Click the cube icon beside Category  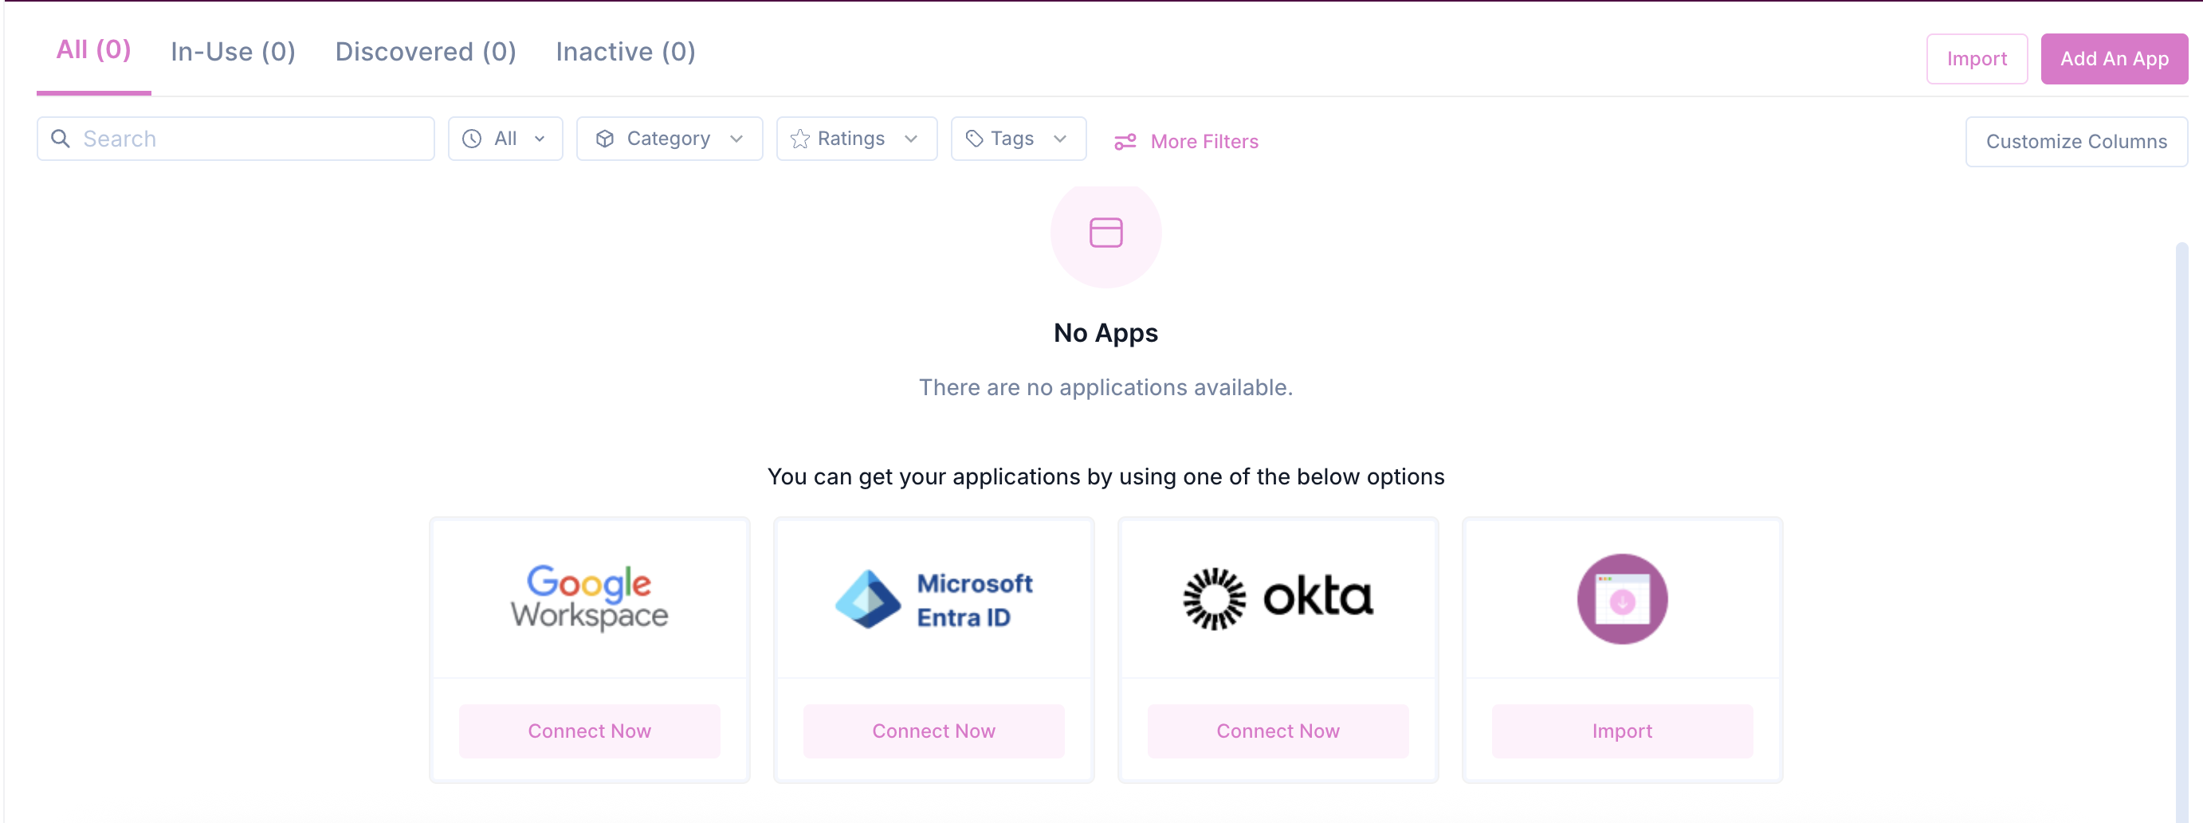click(605, 139)
